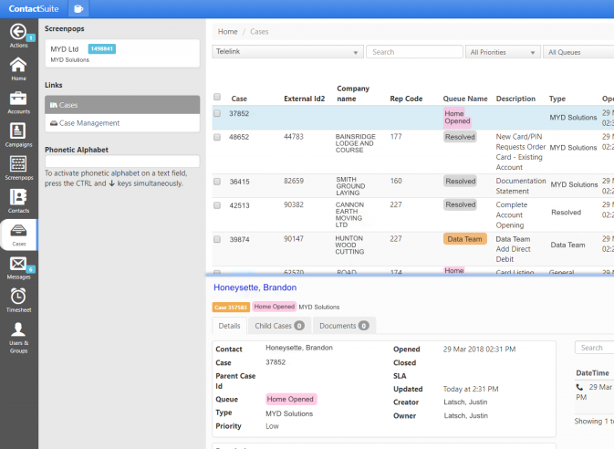Click the case list Search field

pos(414,52)
